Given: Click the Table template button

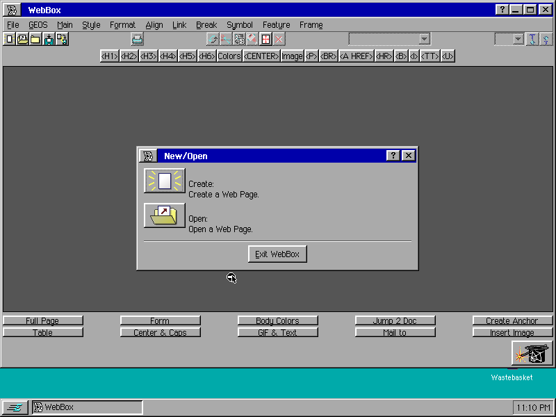Looking at the screenshot, I should 43,332.
